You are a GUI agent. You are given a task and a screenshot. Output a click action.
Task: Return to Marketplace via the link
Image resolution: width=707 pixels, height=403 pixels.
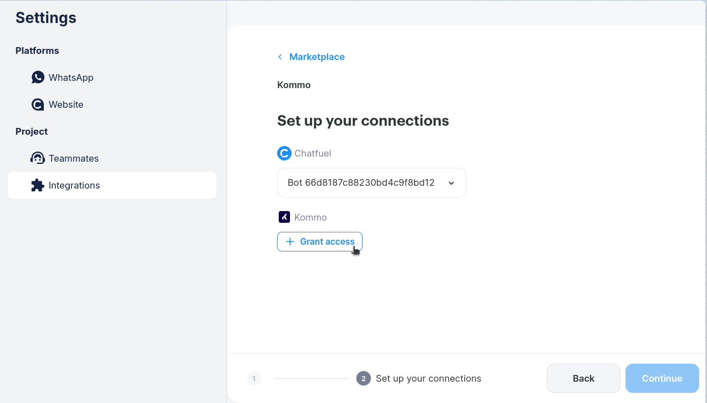317,57
